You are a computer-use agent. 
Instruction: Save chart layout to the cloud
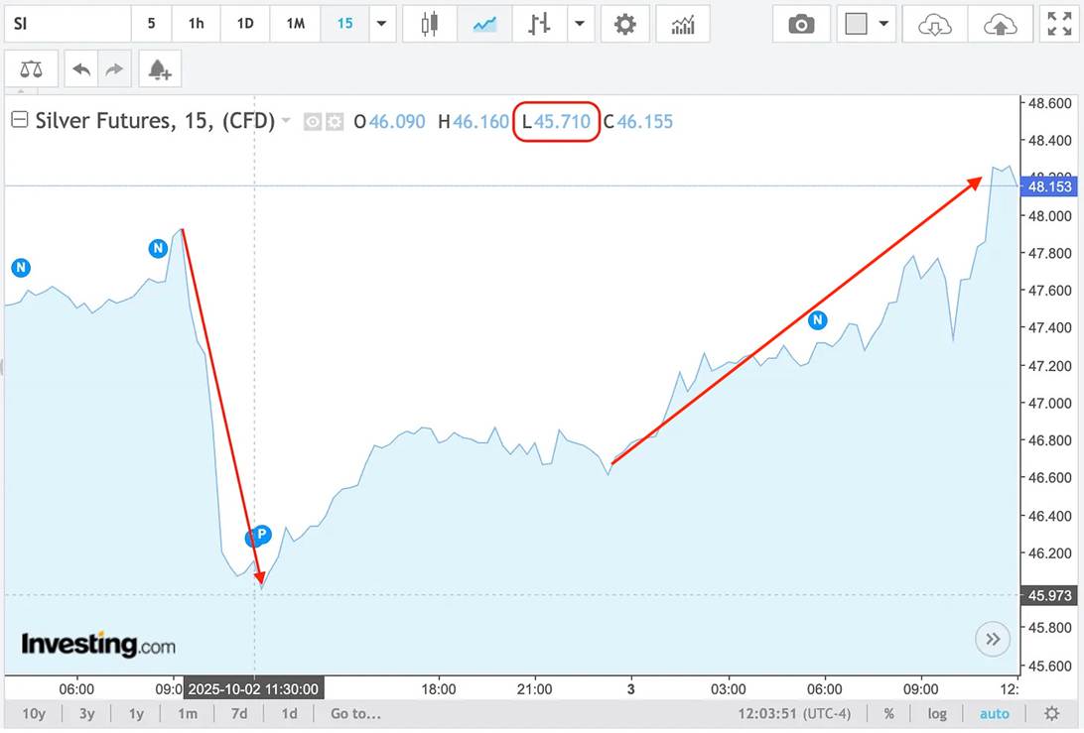click(1000, 24)
